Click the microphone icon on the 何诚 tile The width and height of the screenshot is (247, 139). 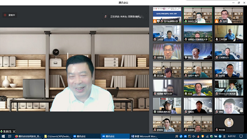click(186, 93)
